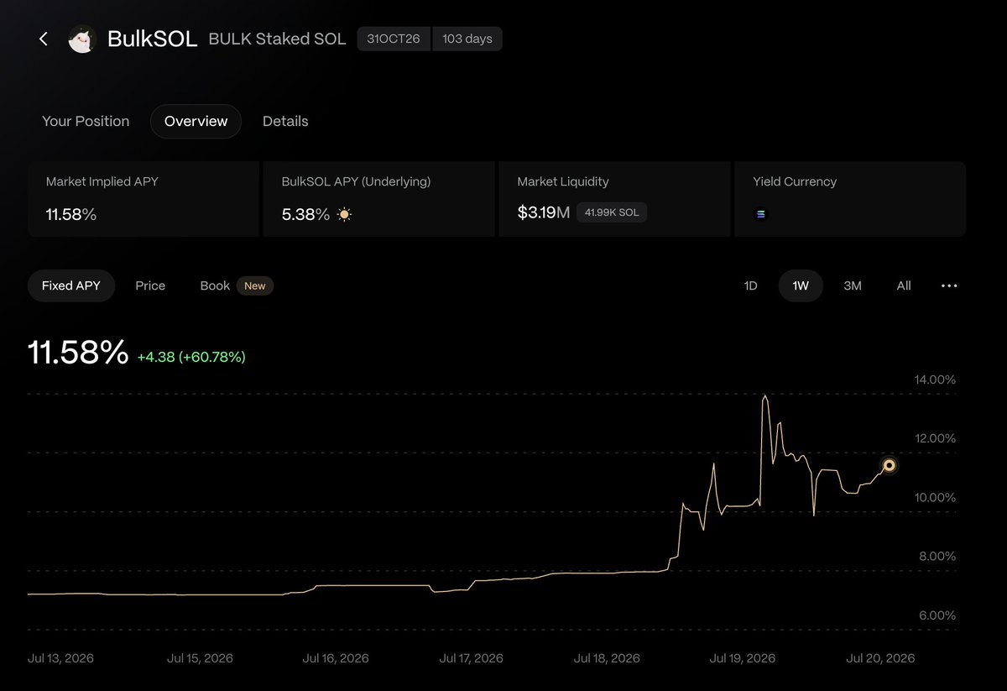Click the Yield Currency card
The image size is (1007, 691).
tap(850, 199)
